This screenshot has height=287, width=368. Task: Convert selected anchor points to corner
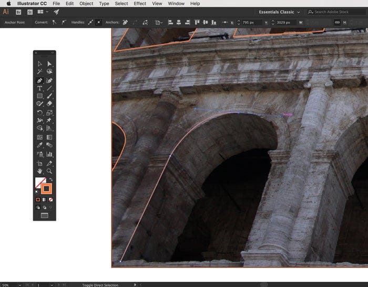[54, 23]
